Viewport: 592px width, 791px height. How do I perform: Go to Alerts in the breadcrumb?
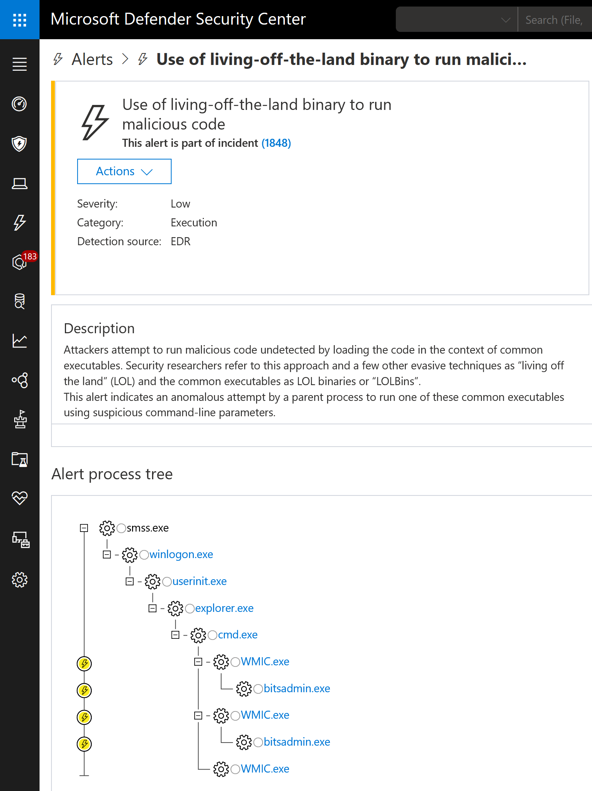click(92, 60)
